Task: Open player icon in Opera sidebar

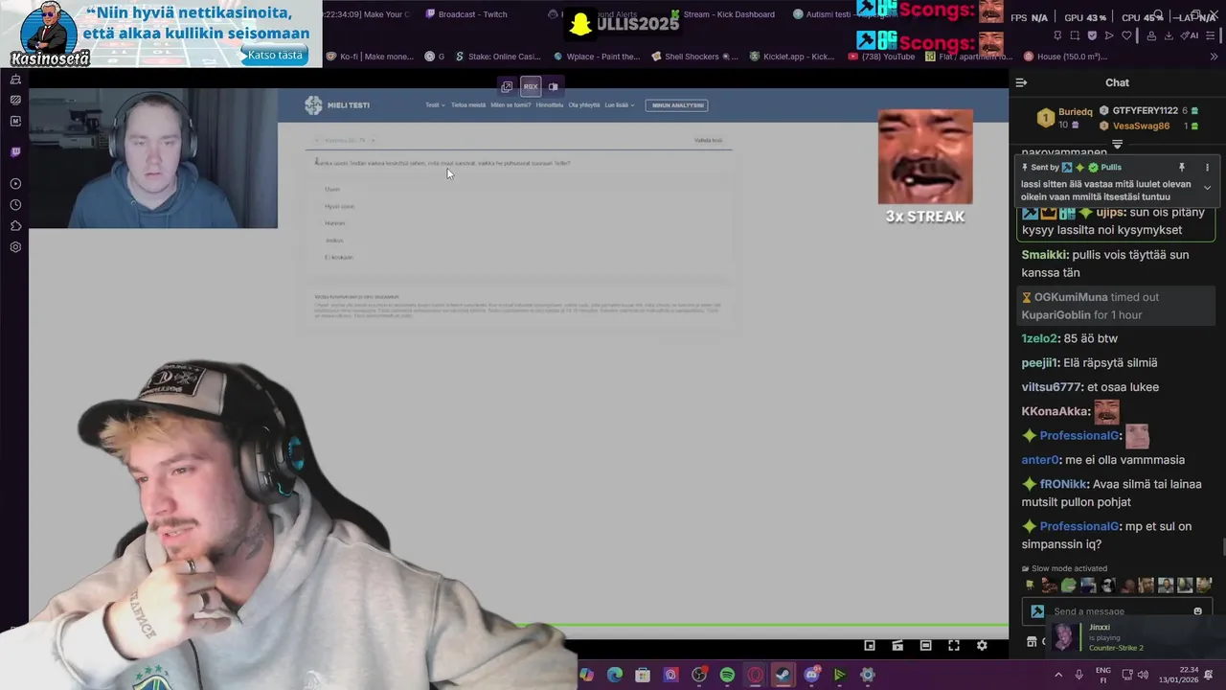Action: pos(15,184)
